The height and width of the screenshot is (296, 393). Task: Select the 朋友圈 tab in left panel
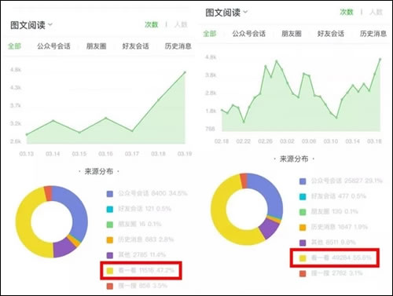(x=96, y=46)
